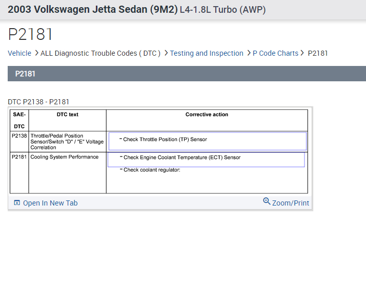This screenshot has height=294, width=366.
Task: Click the Open In New Tab icon
Action: pyautogui.click(x=17, y=203)
